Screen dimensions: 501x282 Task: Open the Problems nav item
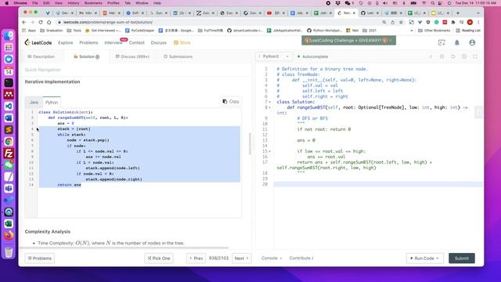(88, 42)
